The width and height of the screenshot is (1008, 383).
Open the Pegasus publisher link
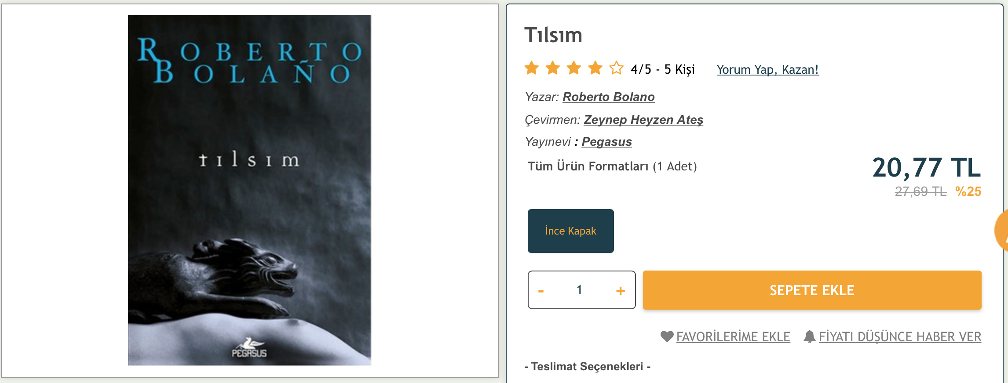point(606,142)
